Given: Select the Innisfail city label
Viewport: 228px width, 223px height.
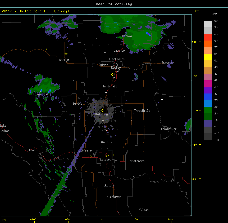Looking at the screenshot, I should coord(110,86).
